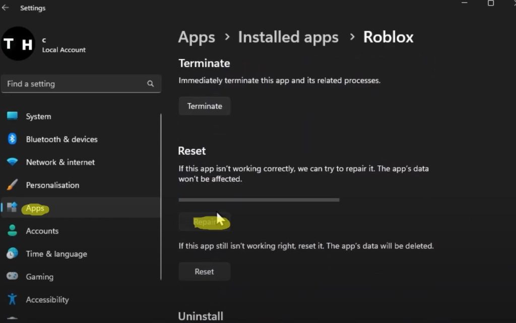Click the Gaming controller icon

pos(12,276)
